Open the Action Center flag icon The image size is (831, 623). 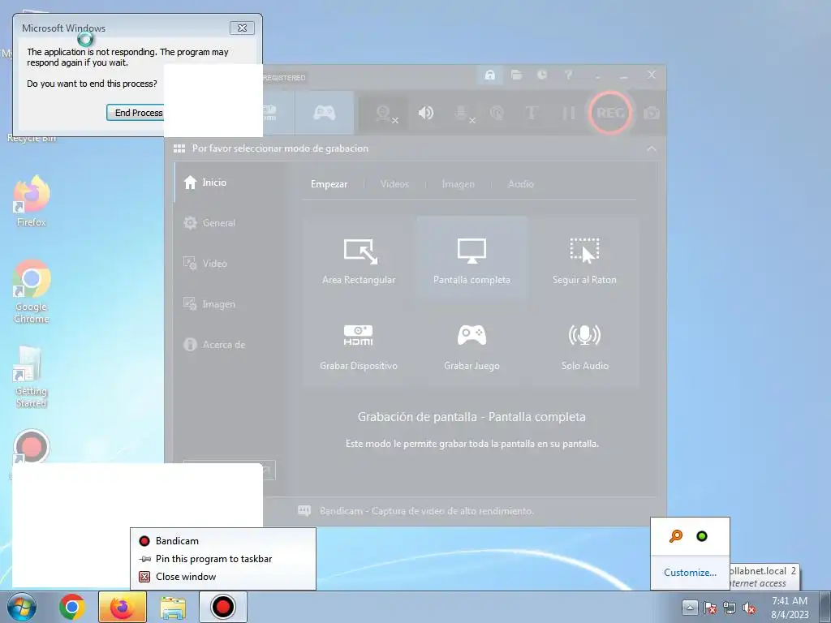click(x=709, y=608)
